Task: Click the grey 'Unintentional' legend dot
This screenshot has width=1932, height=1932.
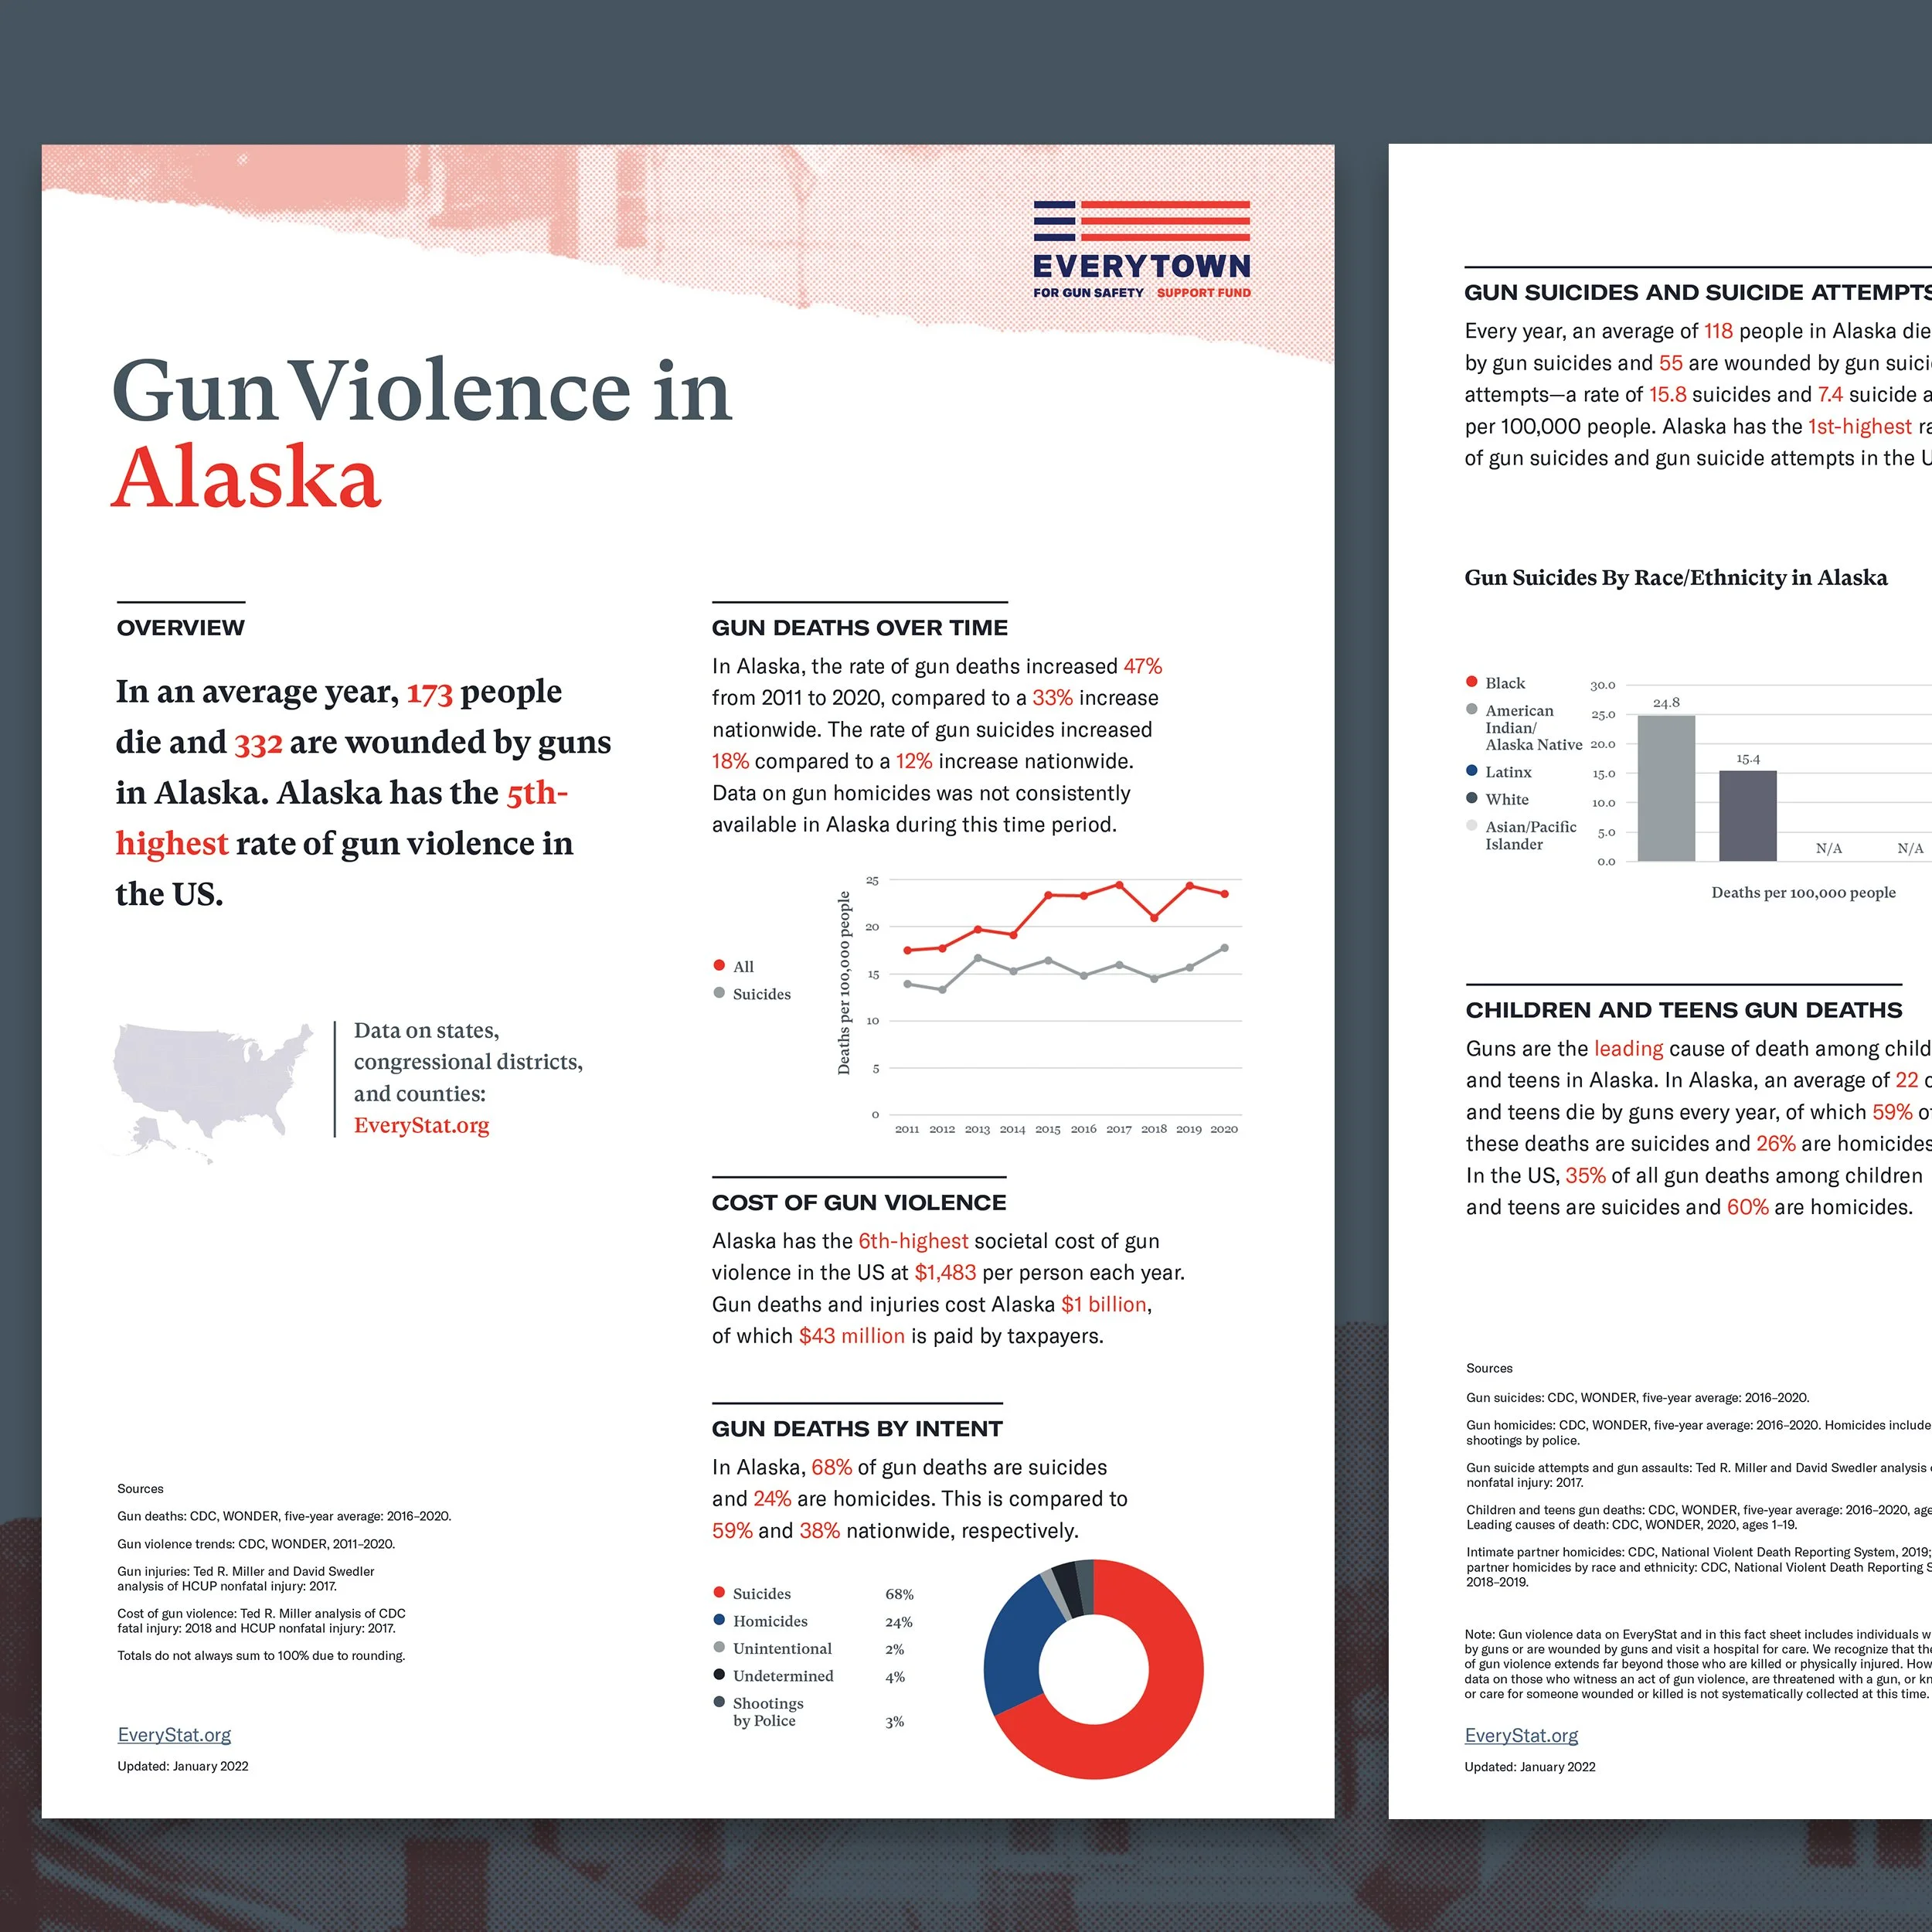Action: point(719,1647)
